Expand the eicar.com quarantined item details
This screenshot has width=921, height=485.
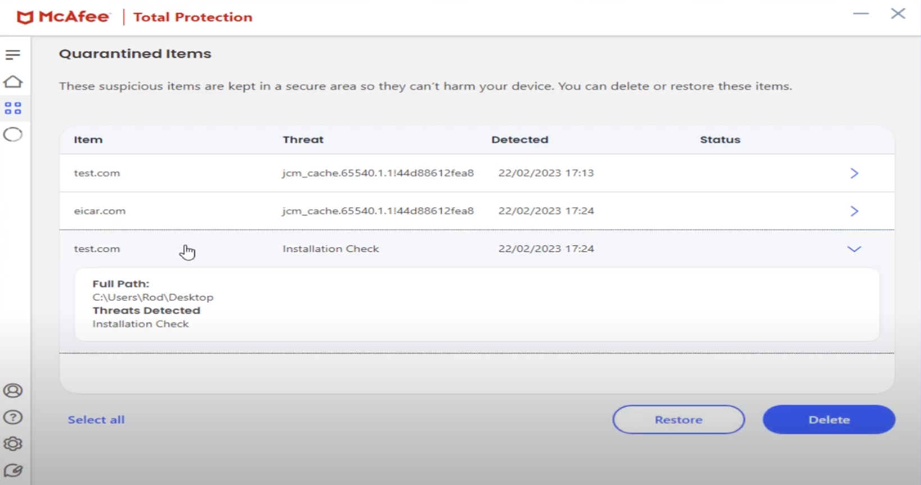click(x=854, y=211)
